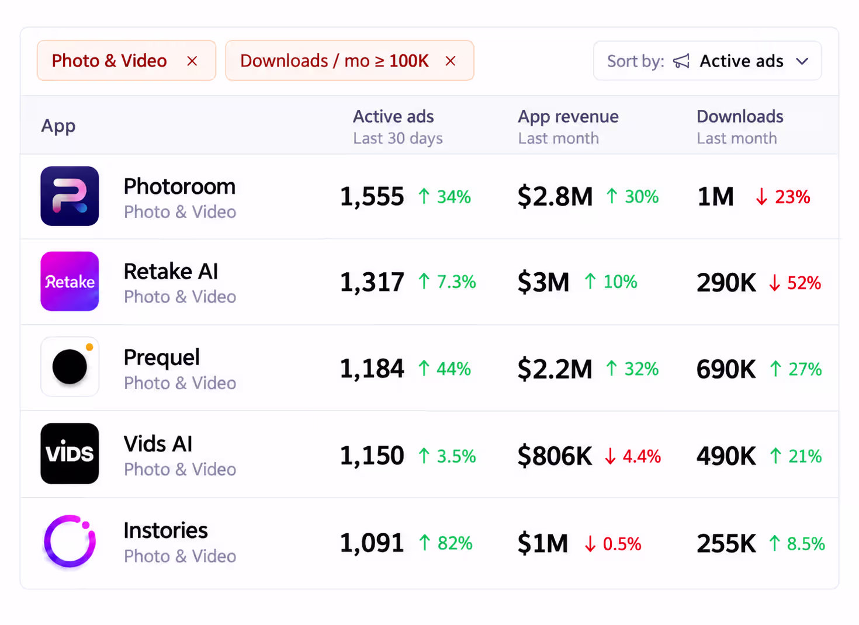Image resolution: width=859 pixels, height=625 pixels.
Task: Click the 255K downloads value
Action: coord(726,544)
